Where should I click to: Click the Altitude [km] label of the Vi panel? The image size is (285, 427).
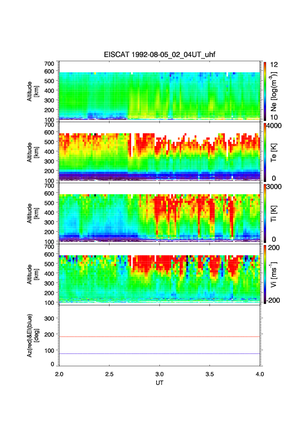click(33, 274)
